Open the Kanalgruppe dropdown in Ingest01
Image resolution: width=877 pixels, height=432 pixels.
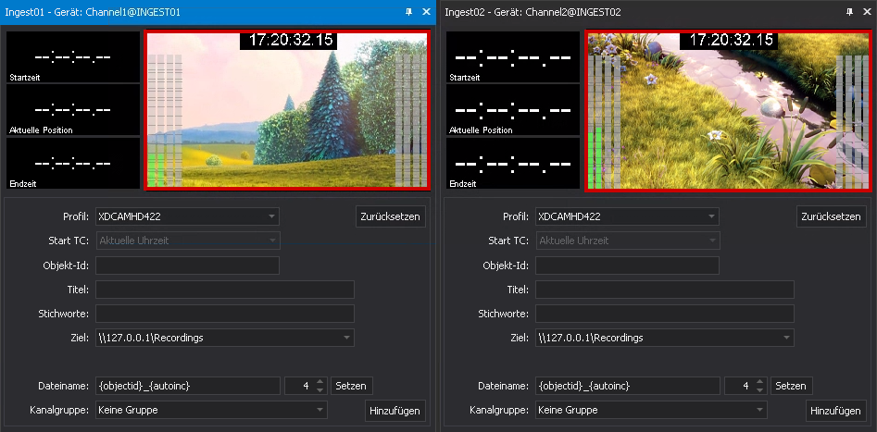click(211, 410)
